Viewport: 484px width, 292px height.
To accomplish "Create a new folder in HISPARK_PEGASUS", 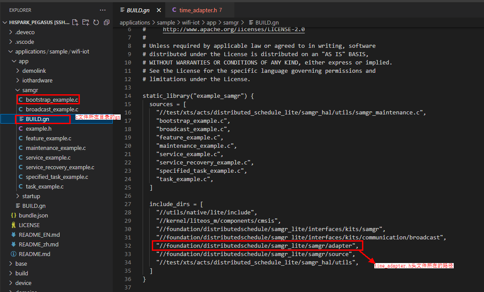I will 86,22.
